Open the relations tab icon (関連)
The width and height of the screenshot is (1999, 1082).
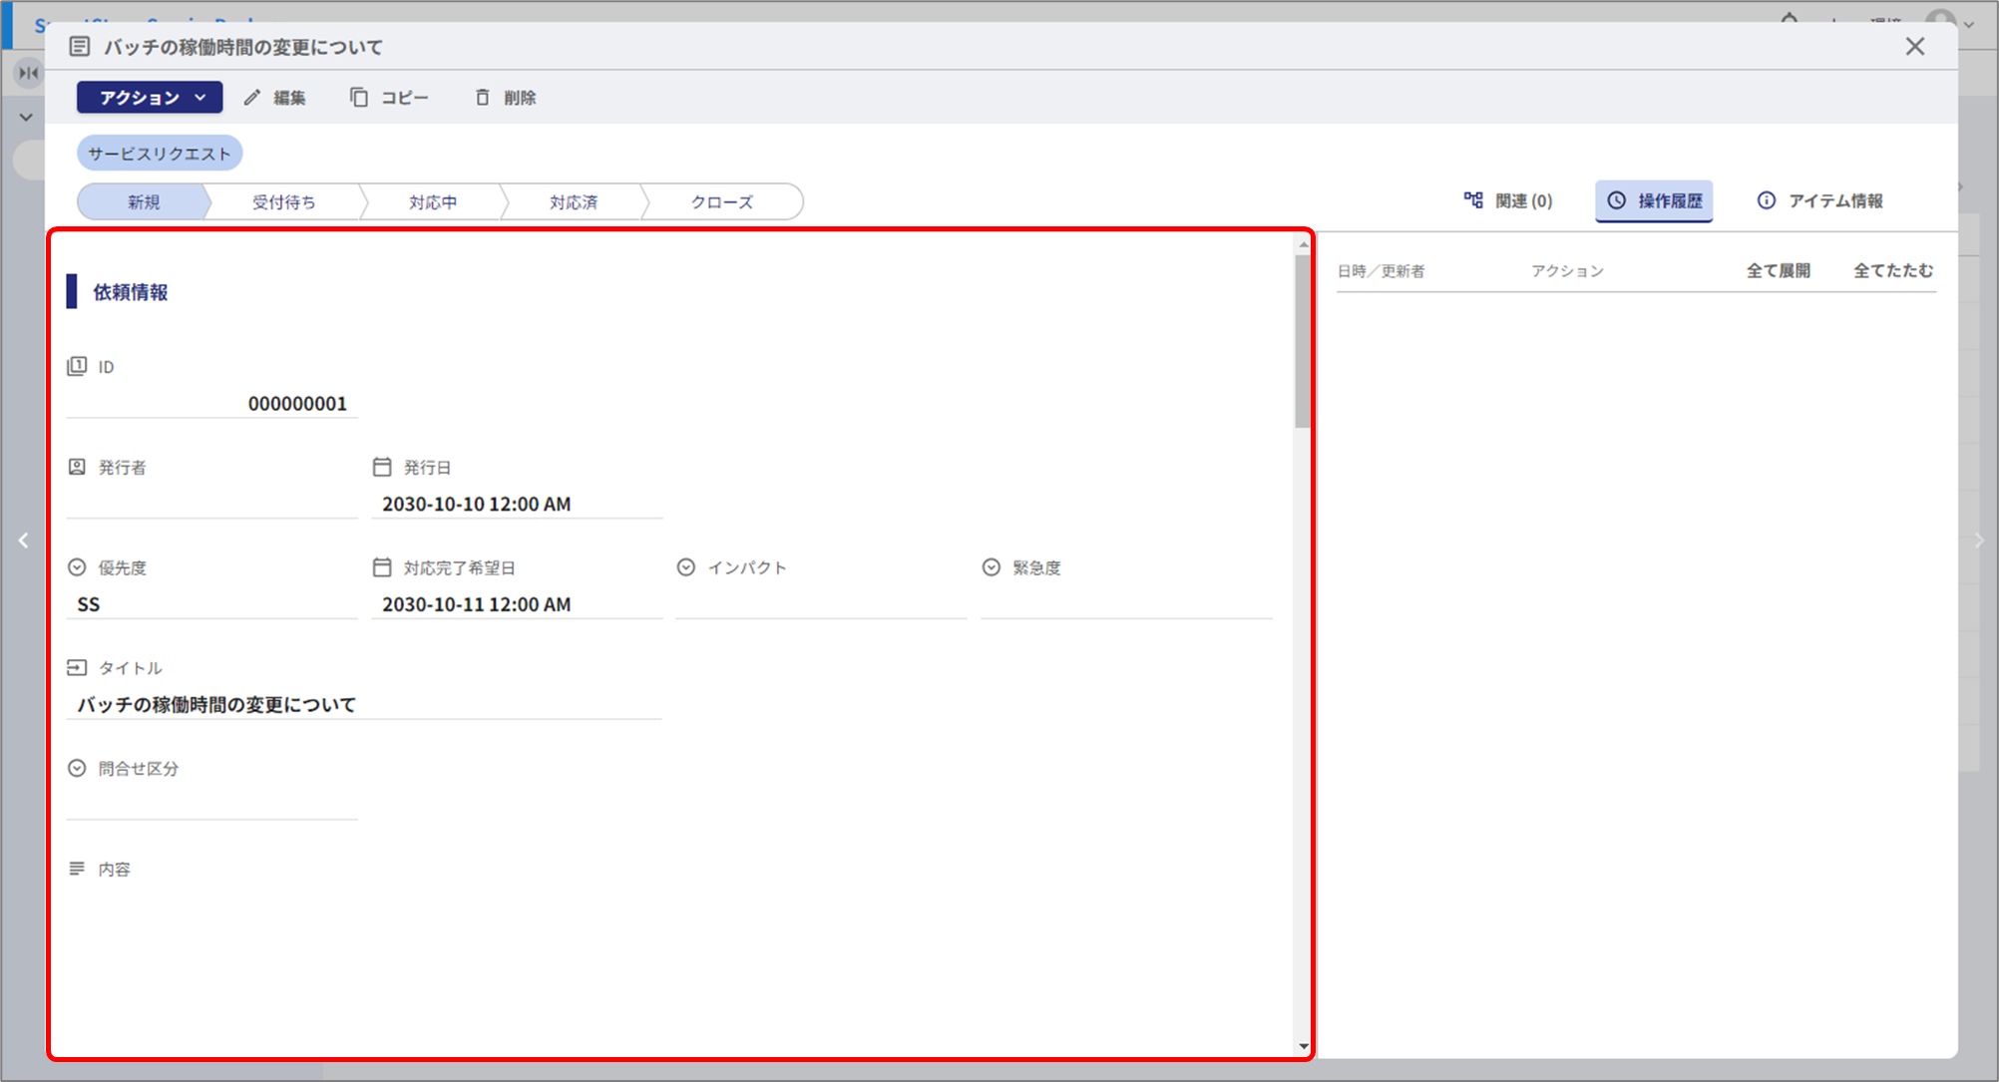point(1473,200)
